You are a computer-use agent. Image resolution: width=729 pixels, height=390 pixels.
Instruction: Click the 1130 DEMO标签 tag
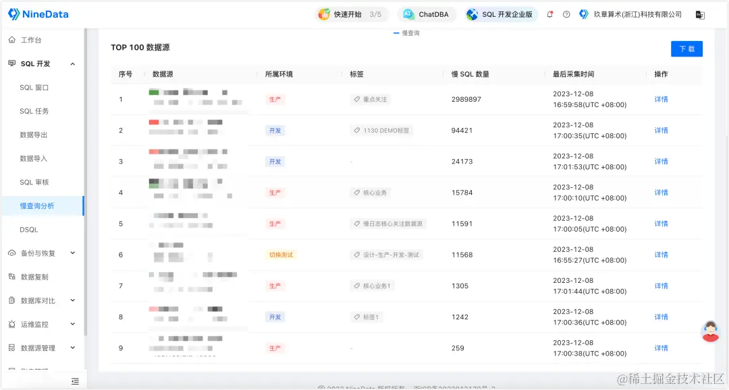pos(380,130)
